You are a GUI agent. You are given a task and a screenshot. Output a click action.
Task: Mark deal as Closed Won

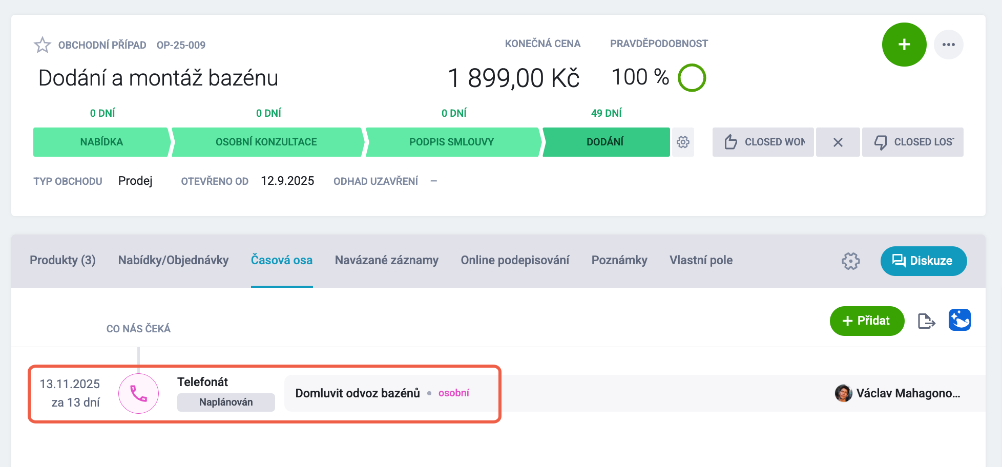pyautogui.click(x=763, y=142)
